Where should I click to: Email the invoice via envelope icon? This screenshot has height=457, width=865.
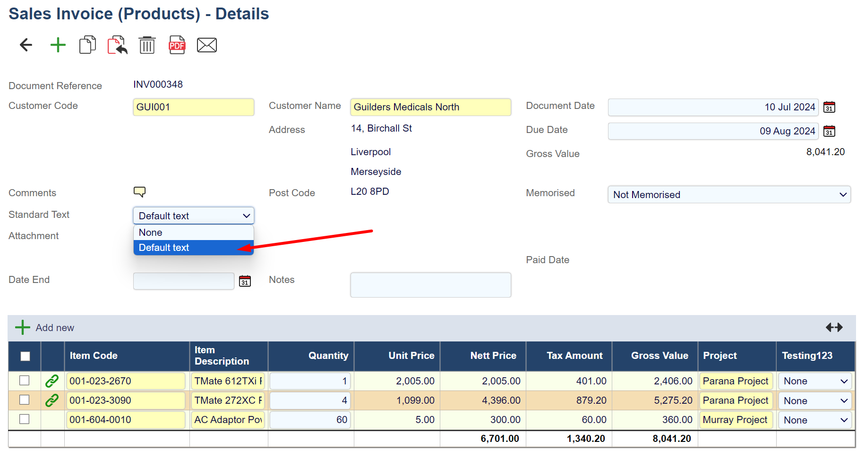(x=206, y=45)
